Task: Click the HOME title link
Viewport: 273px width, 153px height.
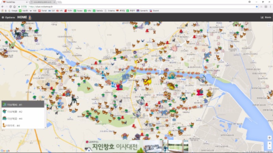Action: [x=22, y=17]
